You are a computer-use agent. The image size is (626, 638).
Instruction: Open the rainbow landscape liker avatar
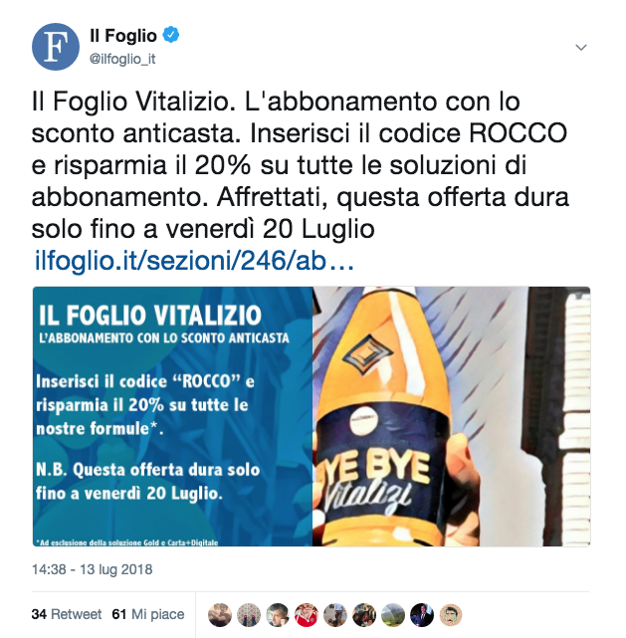[393, 614]
